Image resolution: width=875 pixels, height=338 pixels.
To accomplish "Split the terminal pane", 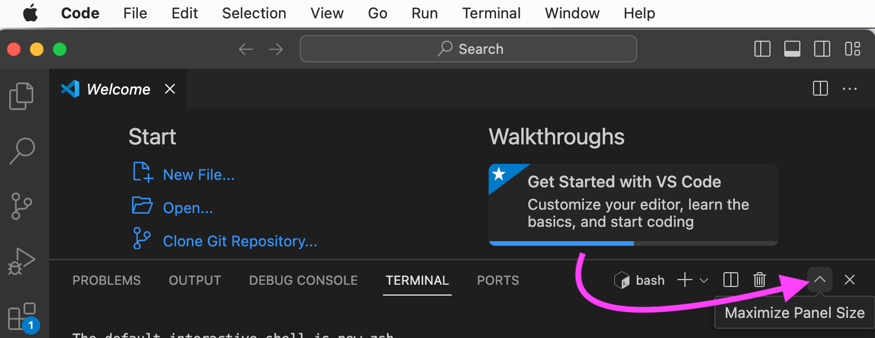I will tap(730, 280).
